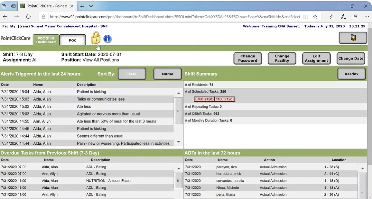Click the alerts list scroll up arrow
Screen dimensions: 372x199
coord(178,93)
